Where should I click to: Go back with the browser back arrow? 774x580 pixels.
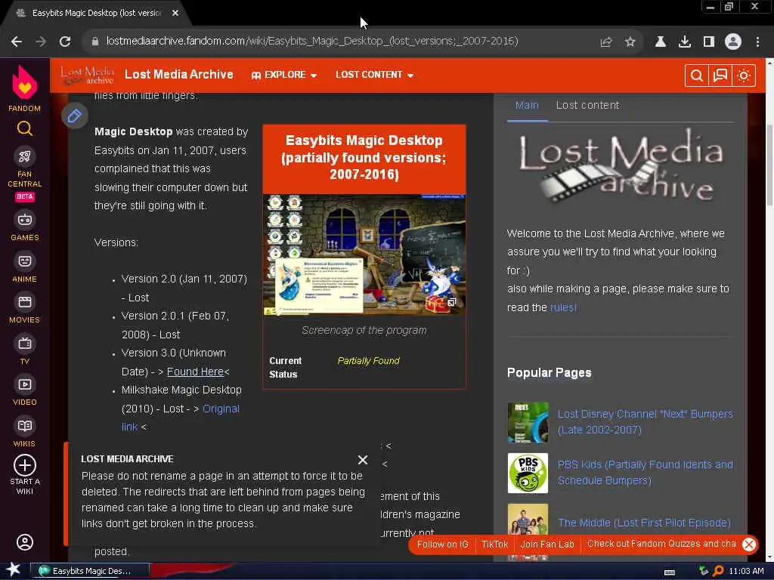17,42
